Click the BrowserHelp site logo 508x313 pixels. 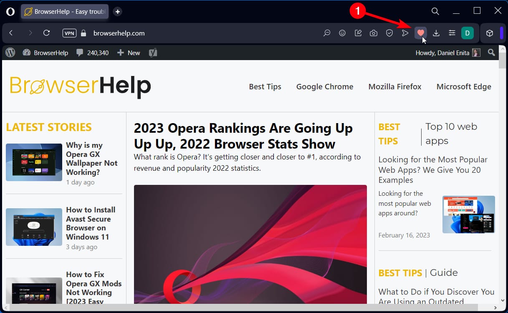[80, 86]
